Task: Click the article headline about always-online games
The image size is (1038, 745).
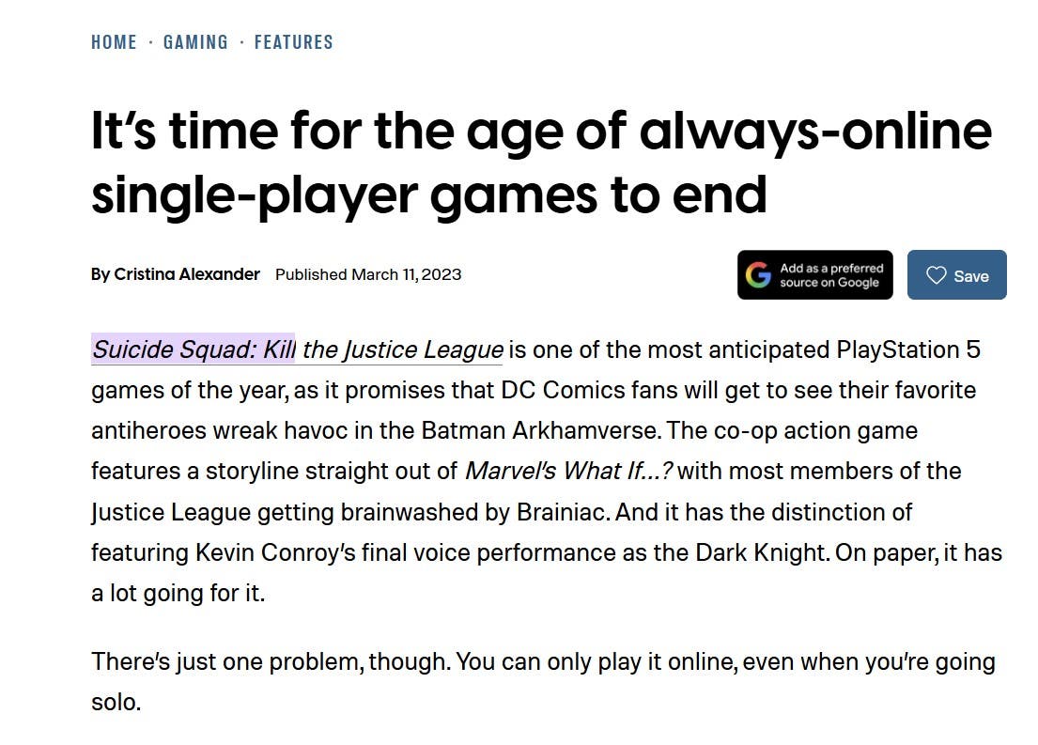Action: [x=540, y=162]
